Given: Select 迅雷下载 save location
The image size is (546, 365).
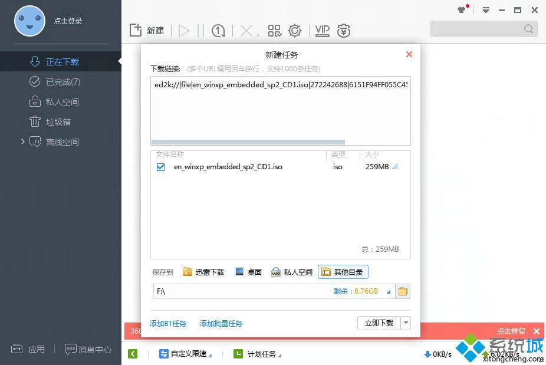Looking at the screenshot, I should click(x=203, y=272).
